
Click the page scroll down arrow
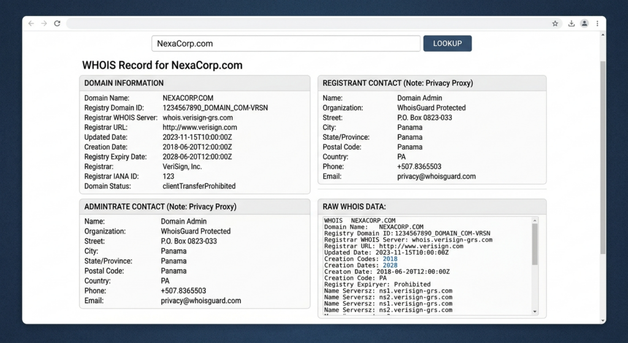(603, 320)
